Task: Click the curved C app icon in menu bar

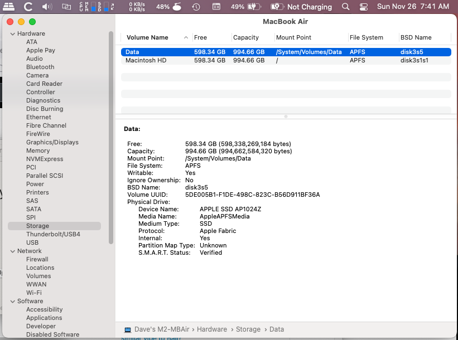Action: click(x=28, y=7)
